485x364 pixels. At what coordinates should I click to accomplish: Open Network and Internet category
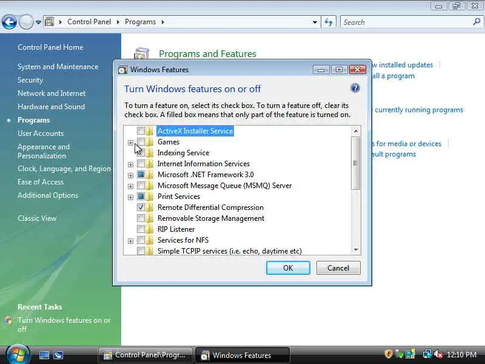click(x=52, y=93)
